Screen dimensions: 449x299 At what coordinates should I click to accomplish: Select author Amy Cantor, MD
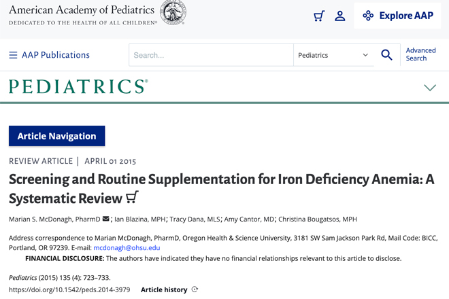pyautogui.click(x=249, y=219)
